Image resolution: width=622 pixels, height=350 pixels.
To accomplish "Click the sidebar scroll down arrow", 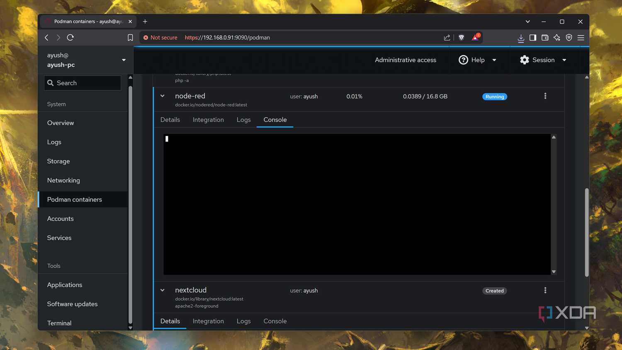I will (x=130, y=328).
